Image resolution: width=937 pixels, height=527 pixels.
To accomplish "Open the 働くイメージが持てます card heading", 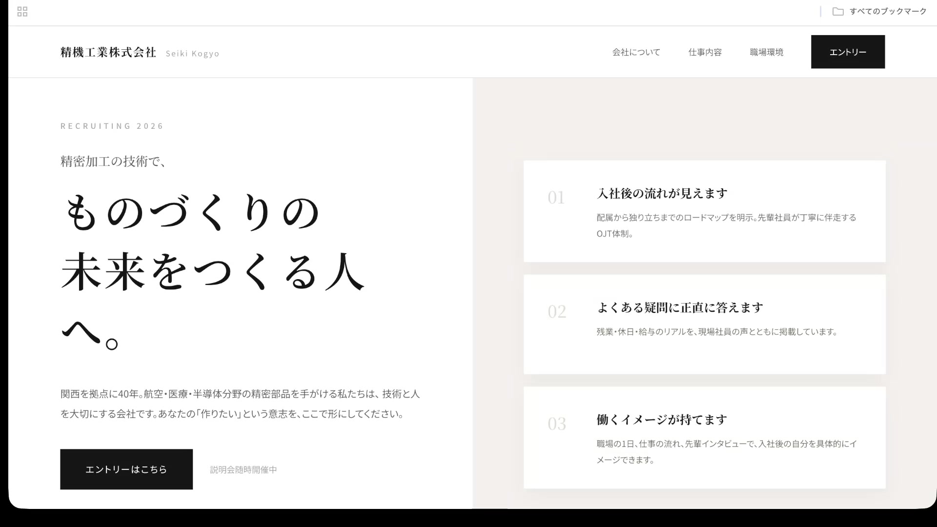I will tap(662, 420).
